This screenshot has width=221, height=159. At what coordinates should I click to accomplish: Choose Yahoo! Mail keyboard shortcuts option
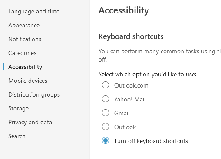click(x=106, y=99)
